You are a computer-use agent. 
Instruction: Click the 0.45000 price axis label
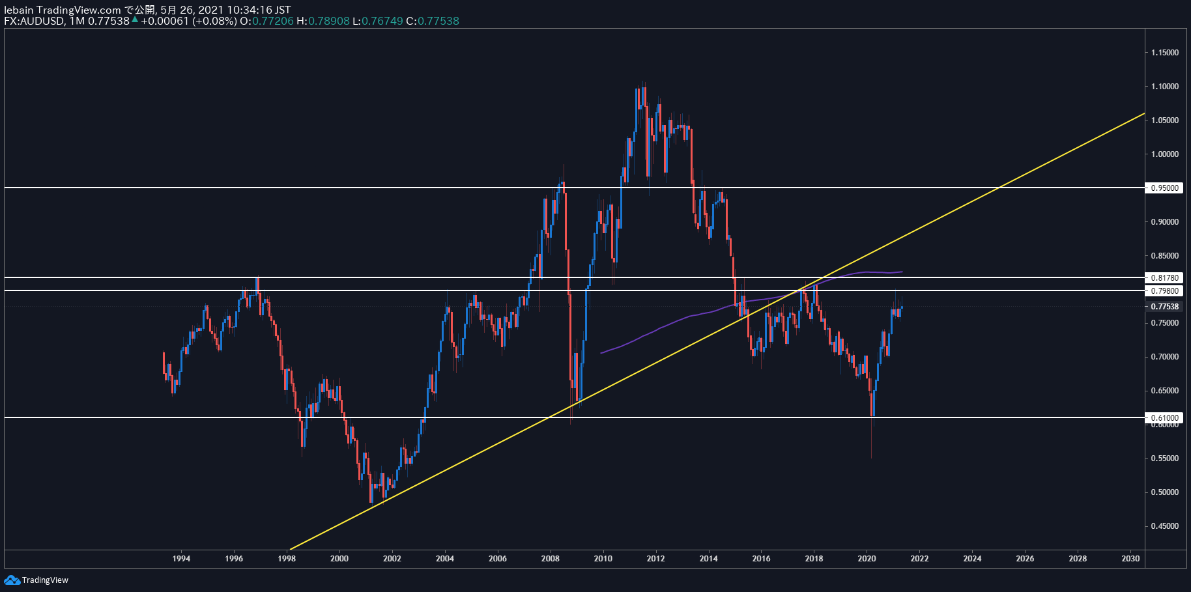1164,526
